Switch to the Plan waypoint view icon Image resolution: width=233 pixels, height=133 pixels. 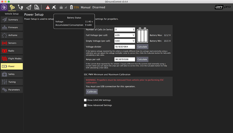point(20,7)
